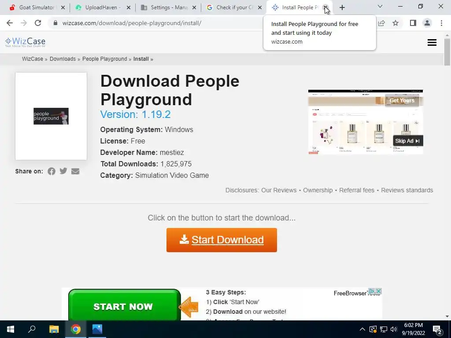
Task: Close the UploadHaven tab
Action: pyautogui.click(x=129, y=7)
